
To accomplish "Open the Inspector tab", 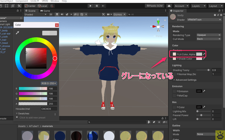I will point(177,11).
